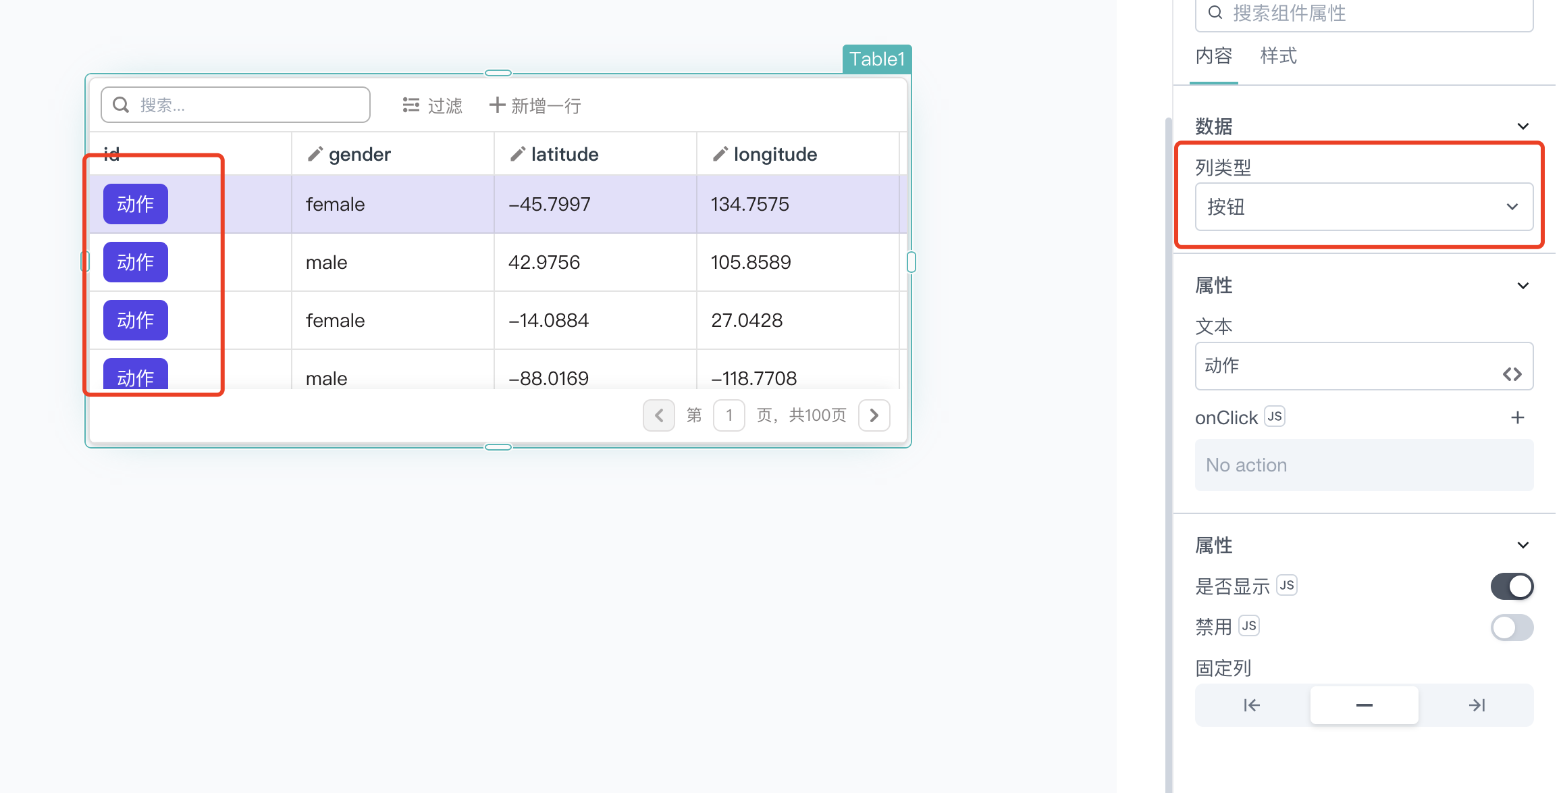Switch to the 内容 tab
This screenshot has width=1561, height=793.
click(1214, 56)
